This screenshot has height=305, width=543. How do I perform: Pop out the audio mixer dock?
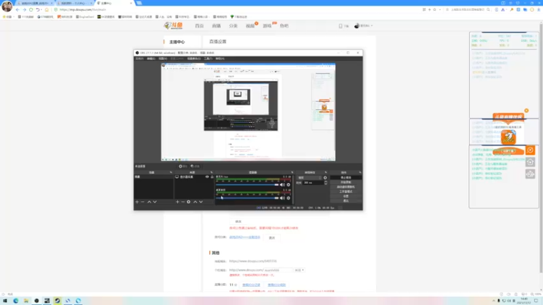pos(293,172)
